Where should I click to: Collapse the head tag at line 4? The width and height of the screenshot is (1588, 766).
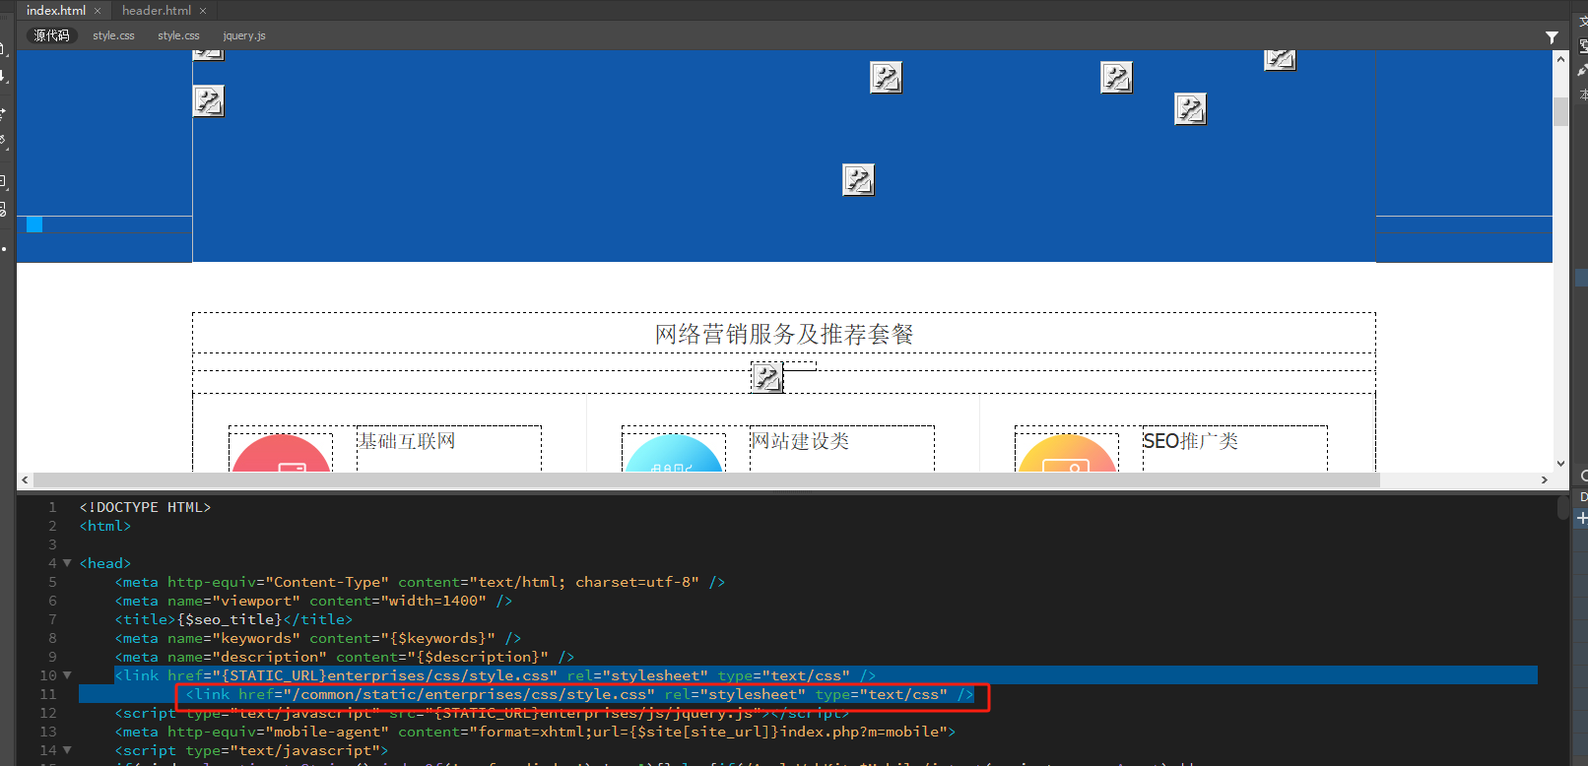(67, 563)
